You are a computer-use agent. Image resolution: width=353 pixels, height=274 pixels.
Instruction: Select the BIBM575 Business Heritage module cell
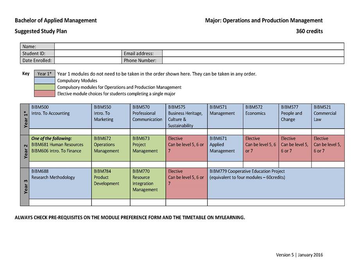point(186,116)
